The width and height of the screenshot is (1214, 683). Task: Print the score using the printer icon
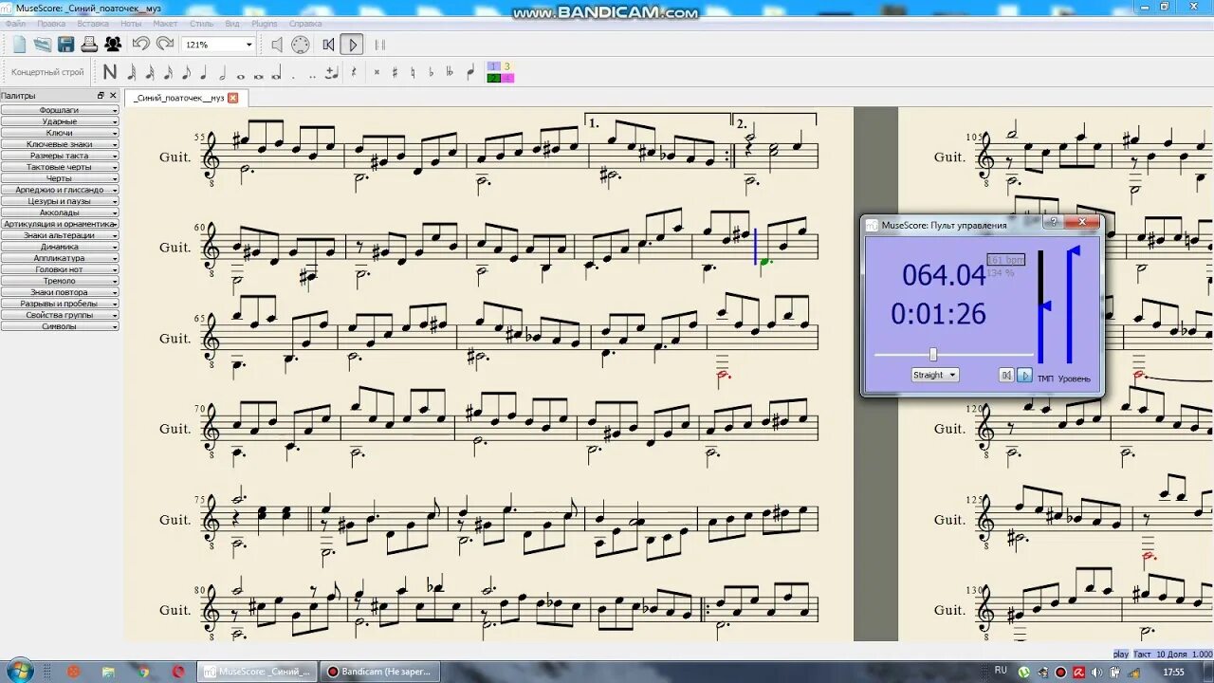point(89,45)
